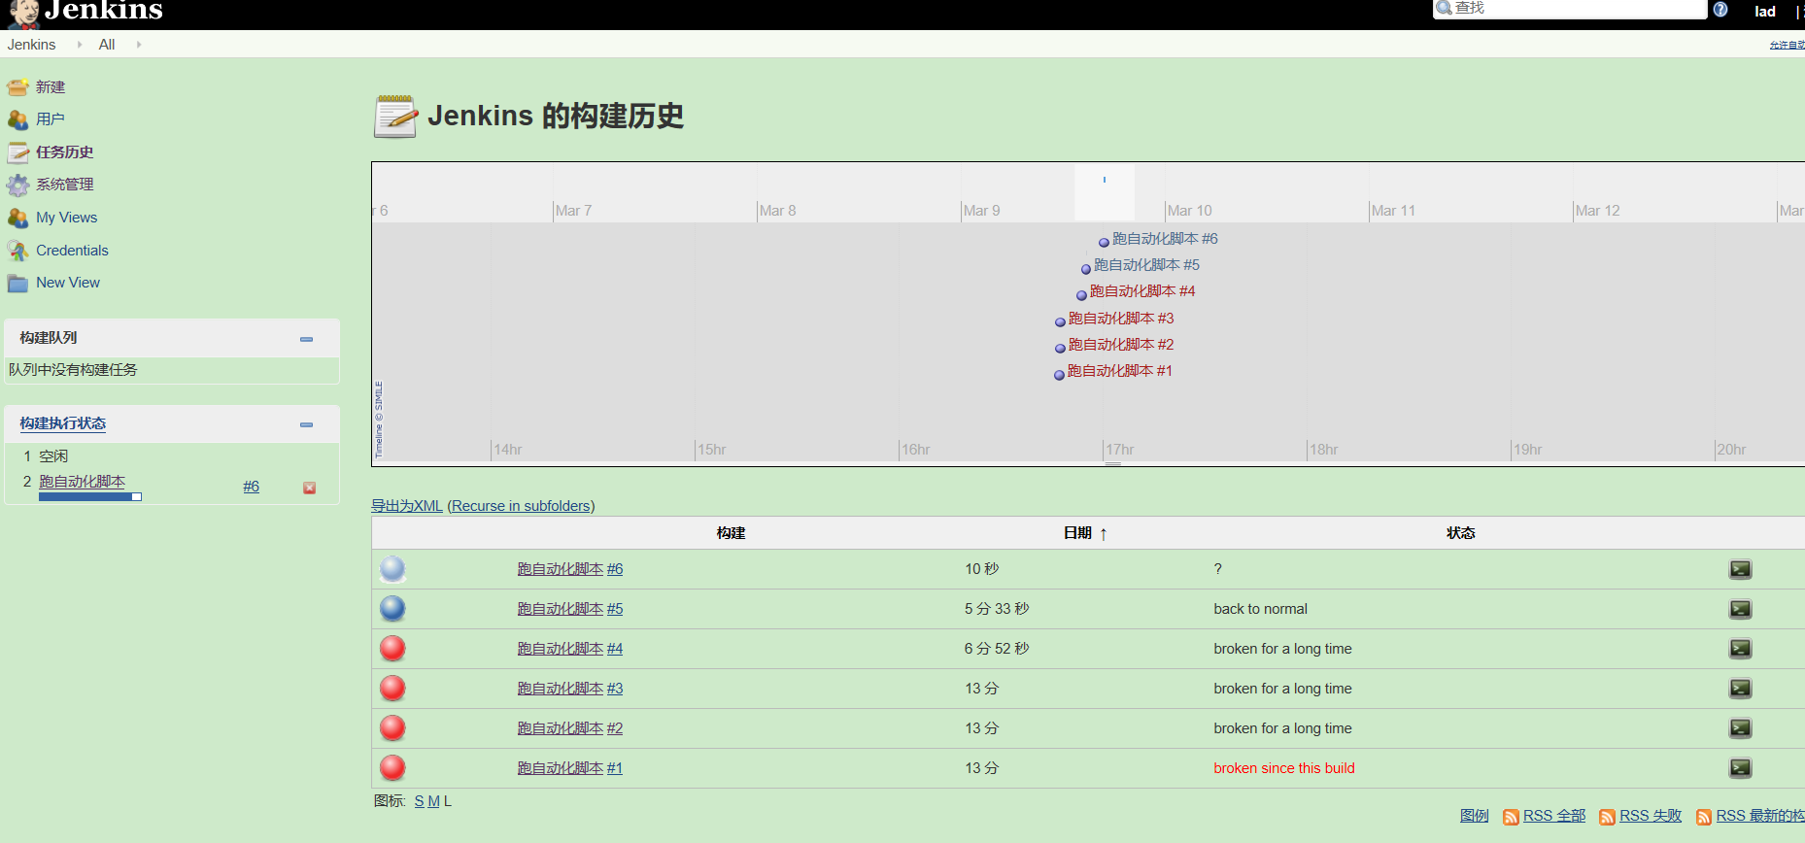1805x843 pixels.
Task: Click the 用户 people icon
Action: pos(17,119)
